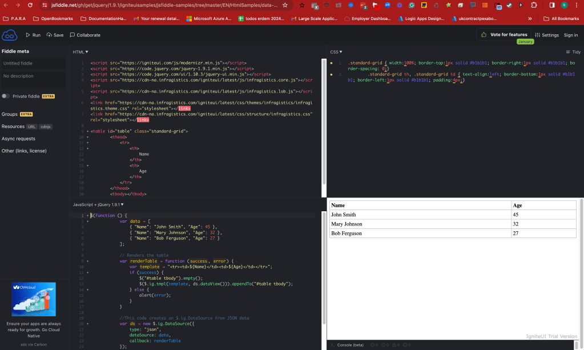
Task: Click the Vote for features button
Action: [x=504, y=35]
